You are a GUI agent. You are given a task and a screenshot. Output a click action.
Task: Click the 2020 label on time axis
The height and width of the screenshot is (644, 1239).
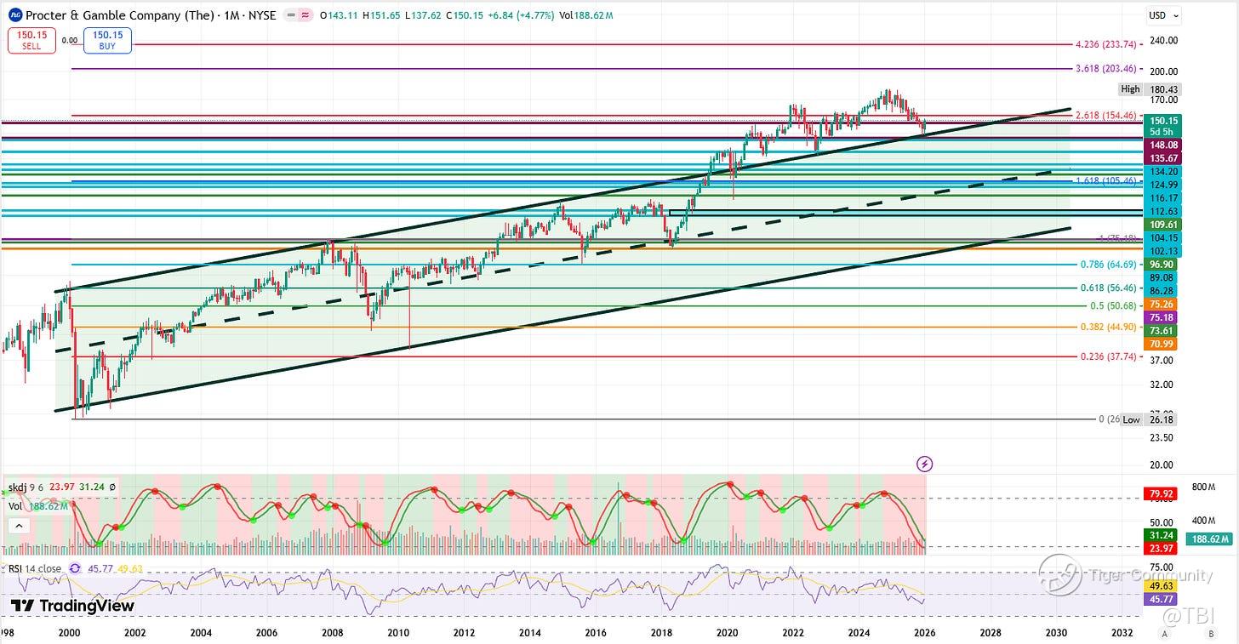point(727,633)
